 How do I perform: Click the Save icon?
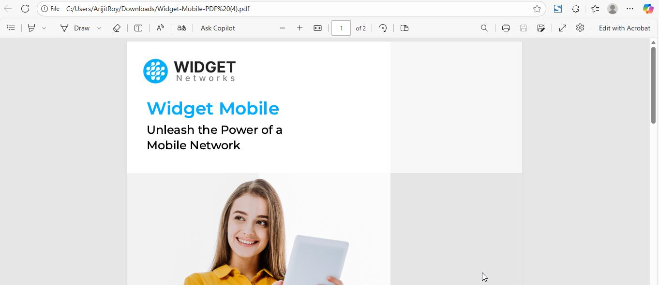coord(523,28)
